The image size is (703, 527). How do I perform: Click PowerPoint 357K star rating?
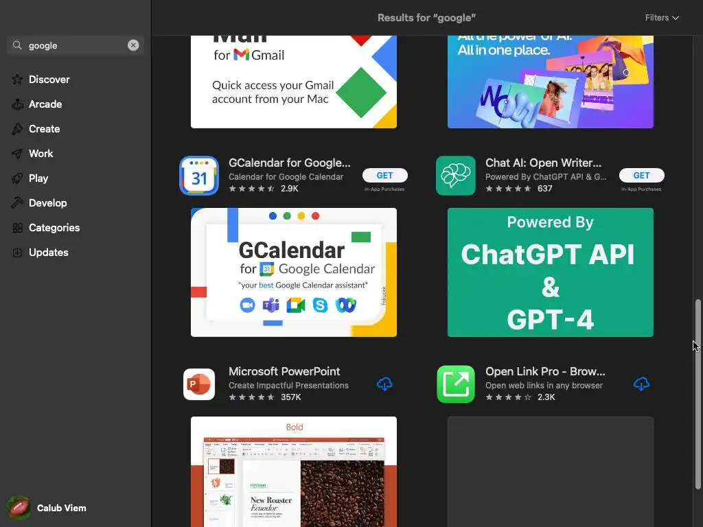click(x=264, y=397)
